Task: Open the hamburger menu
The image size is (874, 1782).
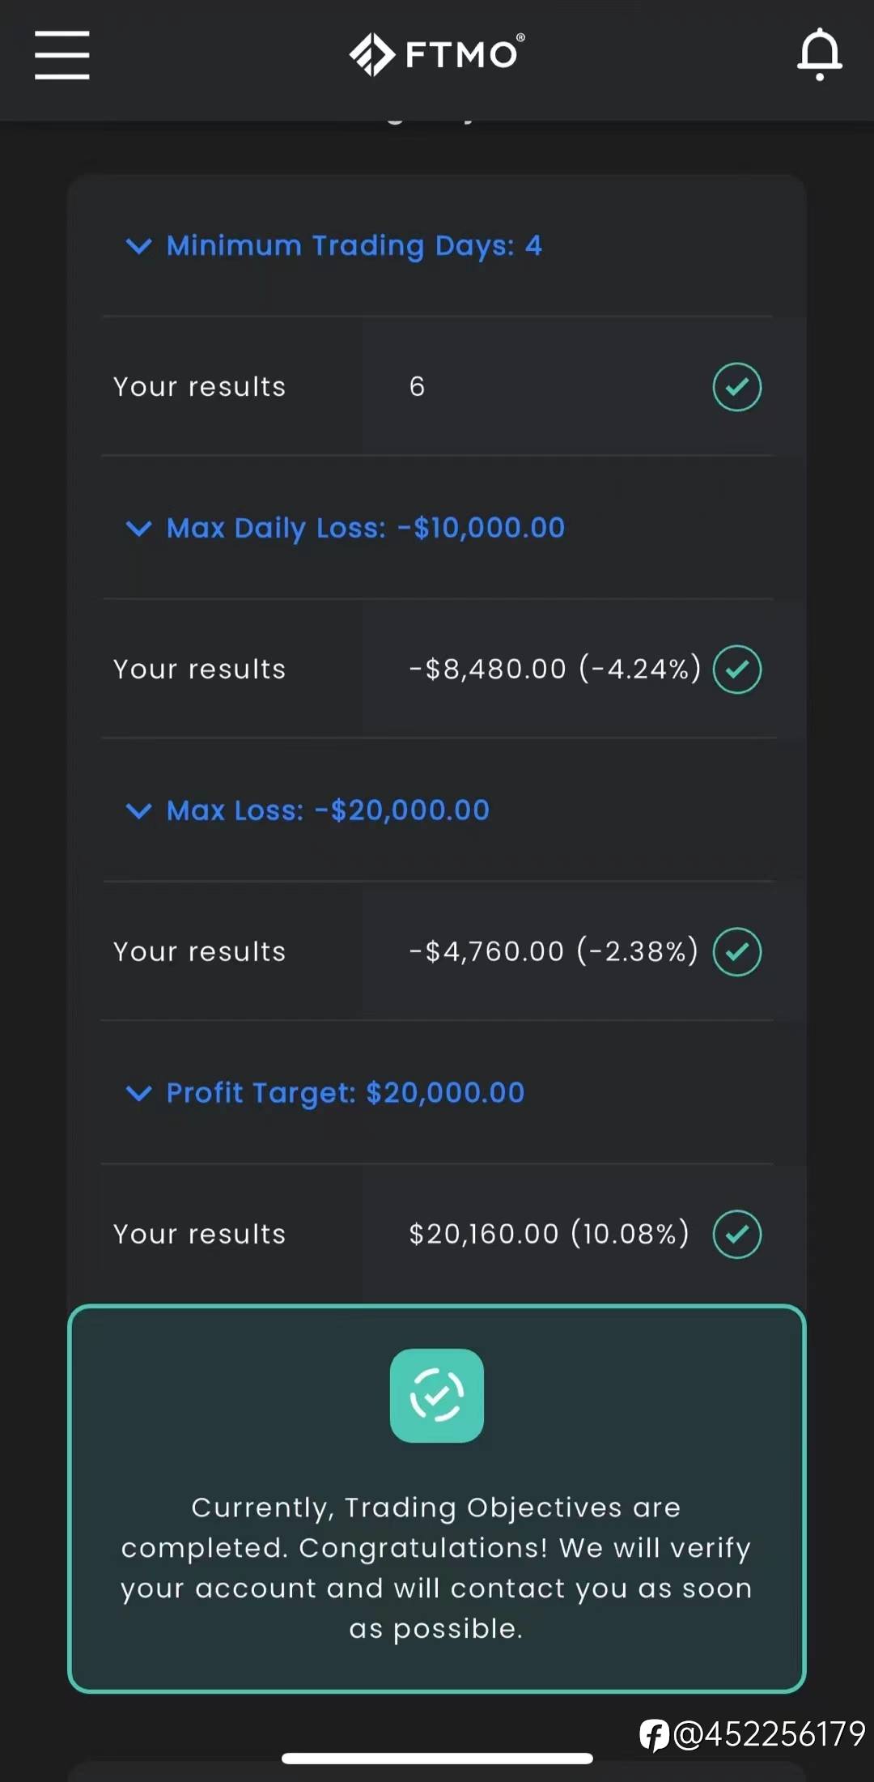Action: tap(62, 55)
